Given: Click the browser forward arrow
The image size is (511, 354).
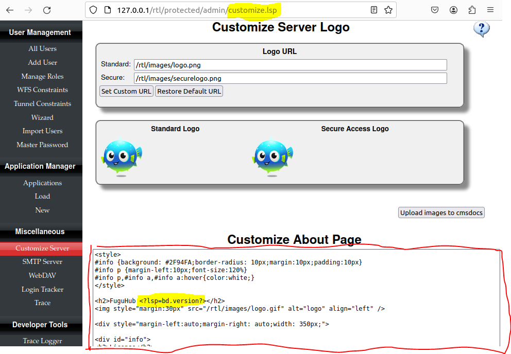Looking at the screenshot, I should pos(28,10).
